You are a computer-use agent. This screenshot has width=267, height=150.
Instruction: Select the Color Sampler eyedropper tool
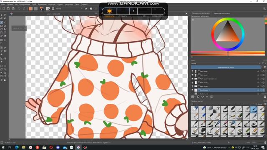tap(5, 47)
